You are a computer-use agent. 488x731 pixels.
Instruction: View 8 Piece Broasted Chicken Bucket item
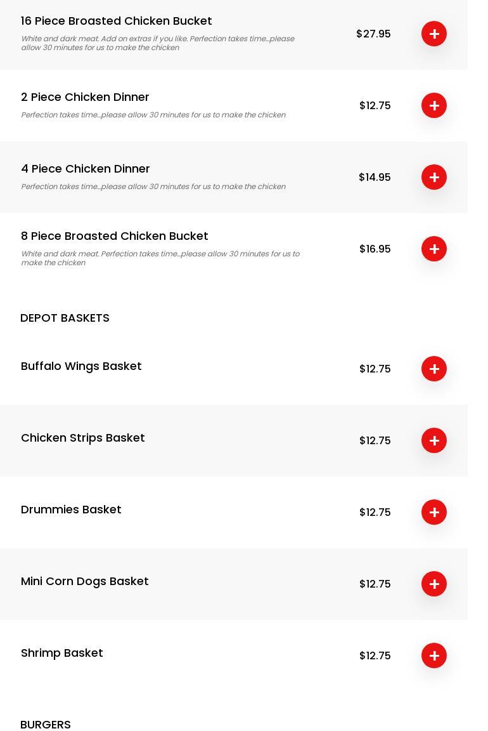click(x=115, y=236)
